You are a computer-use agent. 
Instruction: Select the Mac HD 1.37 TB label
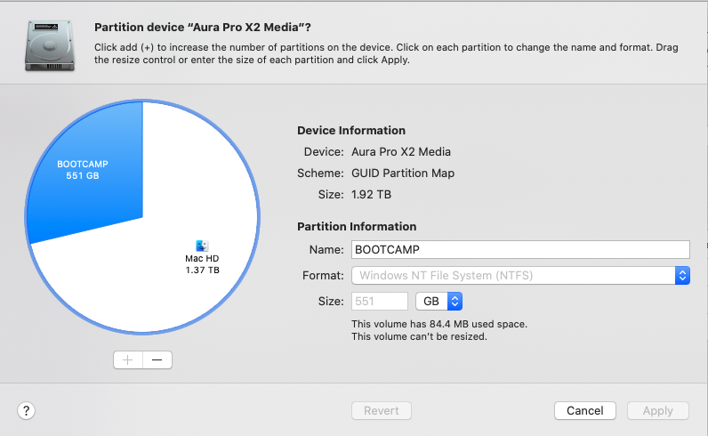(x=202, y=264)
